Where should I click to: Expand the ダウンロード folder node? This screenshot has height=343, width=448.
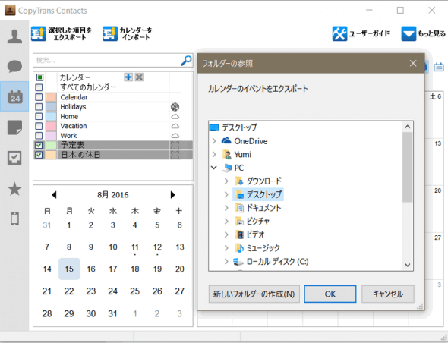[x=226, y=181]
